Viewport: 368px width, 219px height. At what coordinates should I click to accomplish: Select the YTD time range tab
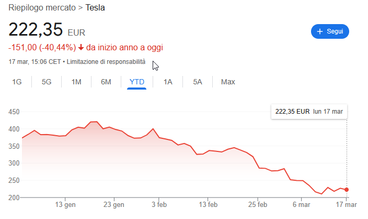click(x=137, y=82)
